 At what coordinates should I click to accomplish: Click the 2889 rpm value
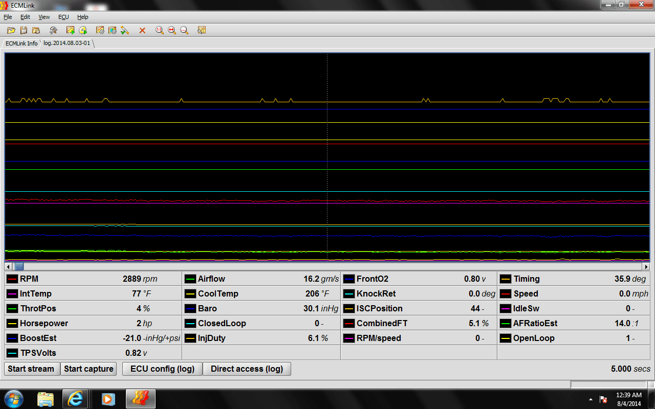[x=140, y=279]
